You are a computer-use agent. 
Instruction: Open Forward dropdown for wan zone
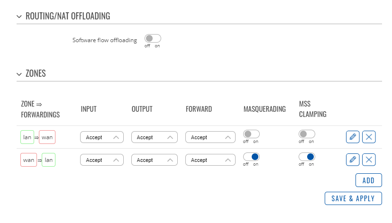tap(210, 160)
